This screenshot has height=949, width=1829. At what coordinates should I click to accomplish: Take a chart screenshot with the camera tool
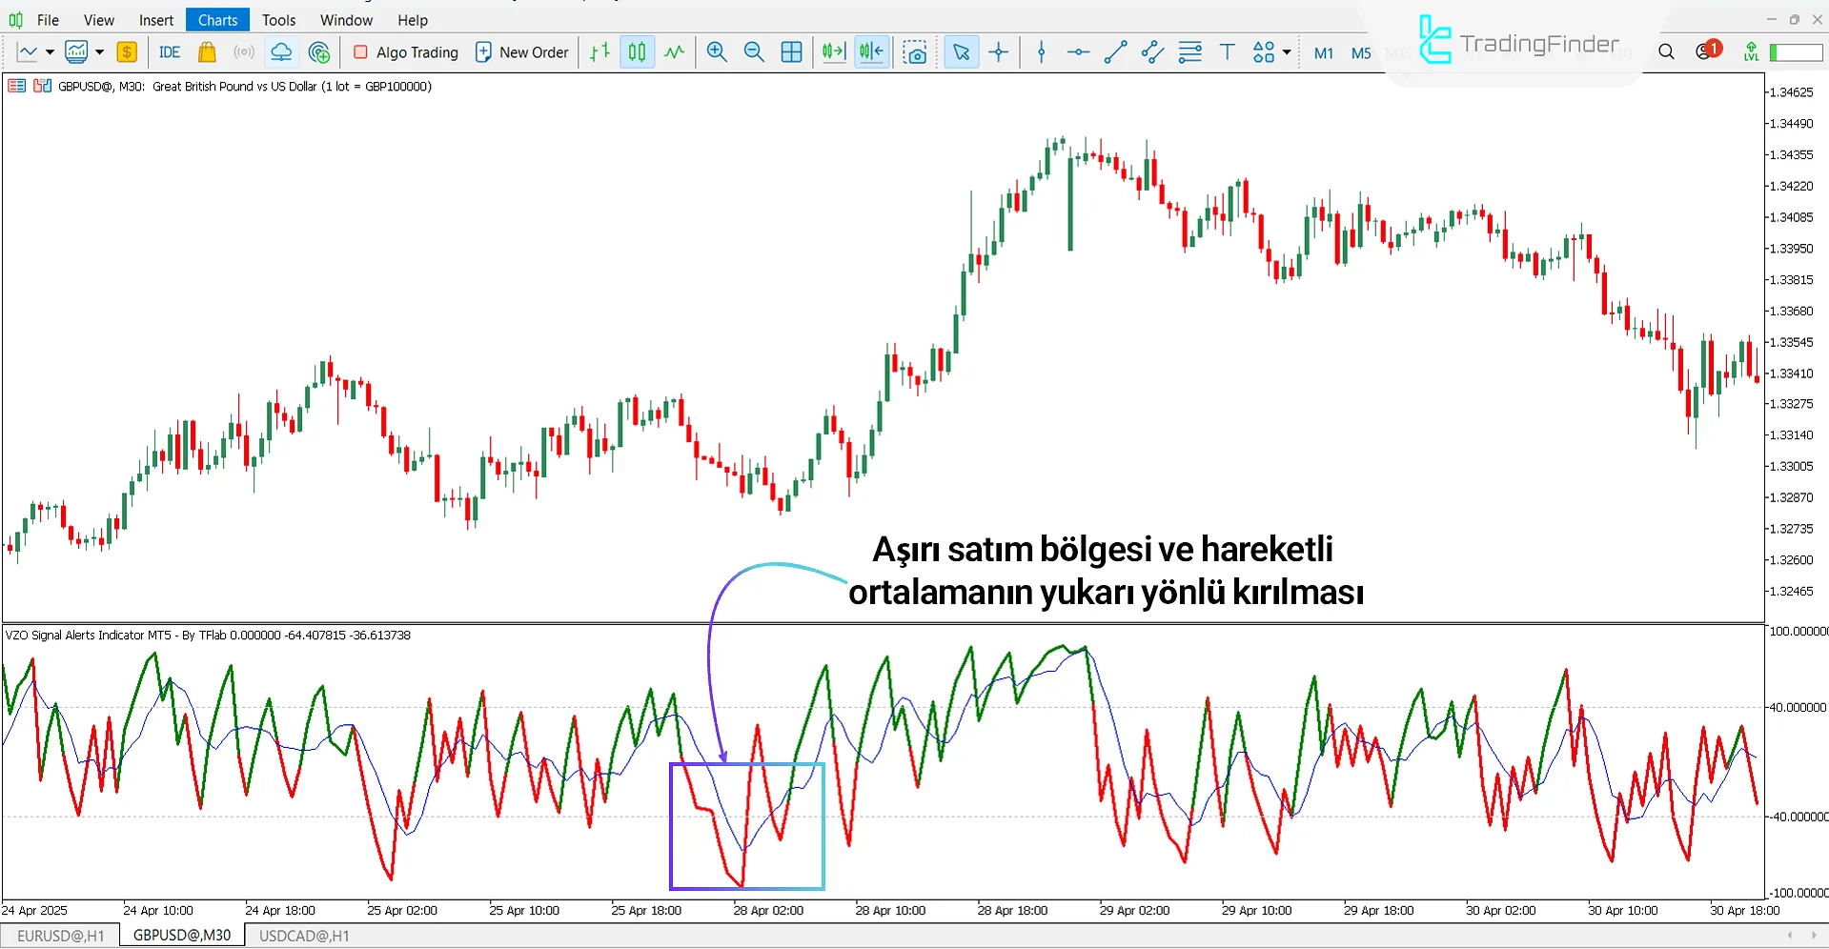coord(915,52)
